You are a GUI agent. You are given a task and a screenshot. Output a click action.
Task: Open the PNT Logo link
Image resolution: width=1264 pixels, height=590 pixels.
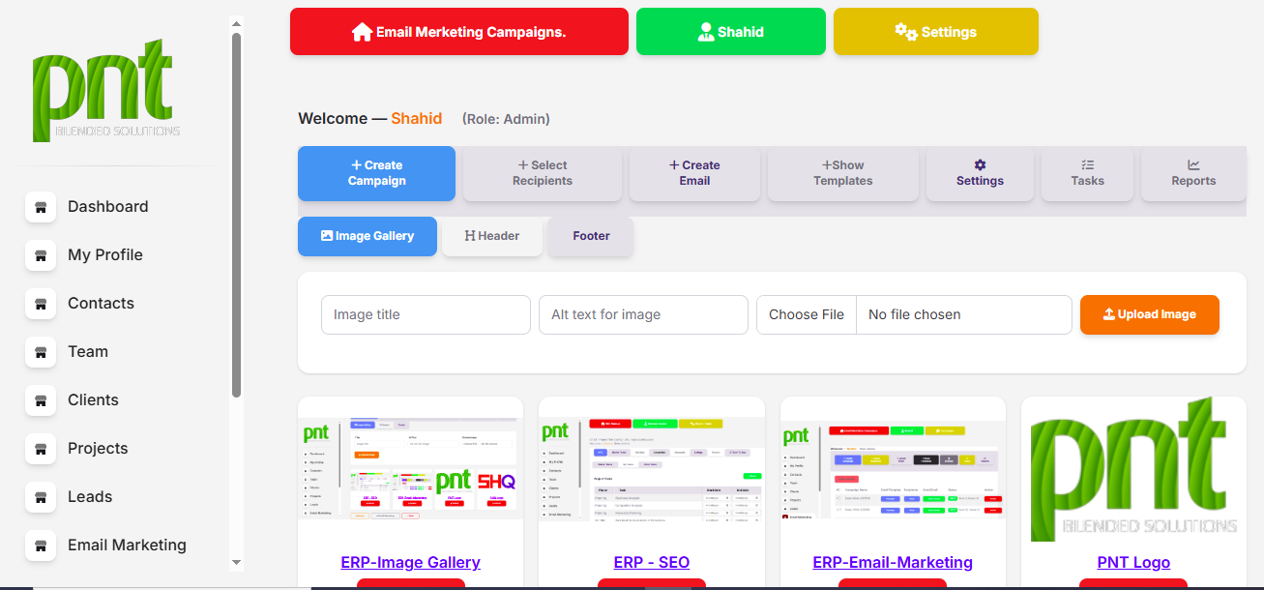(x=1133, y=563)
